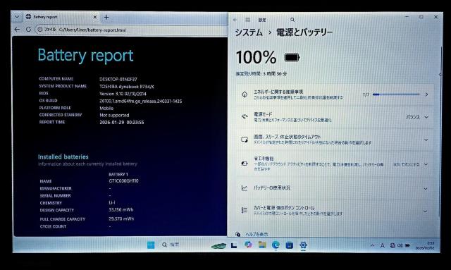Click the screen and sleep timeout icon
This screenshot has height=270, width=451.
245,140
